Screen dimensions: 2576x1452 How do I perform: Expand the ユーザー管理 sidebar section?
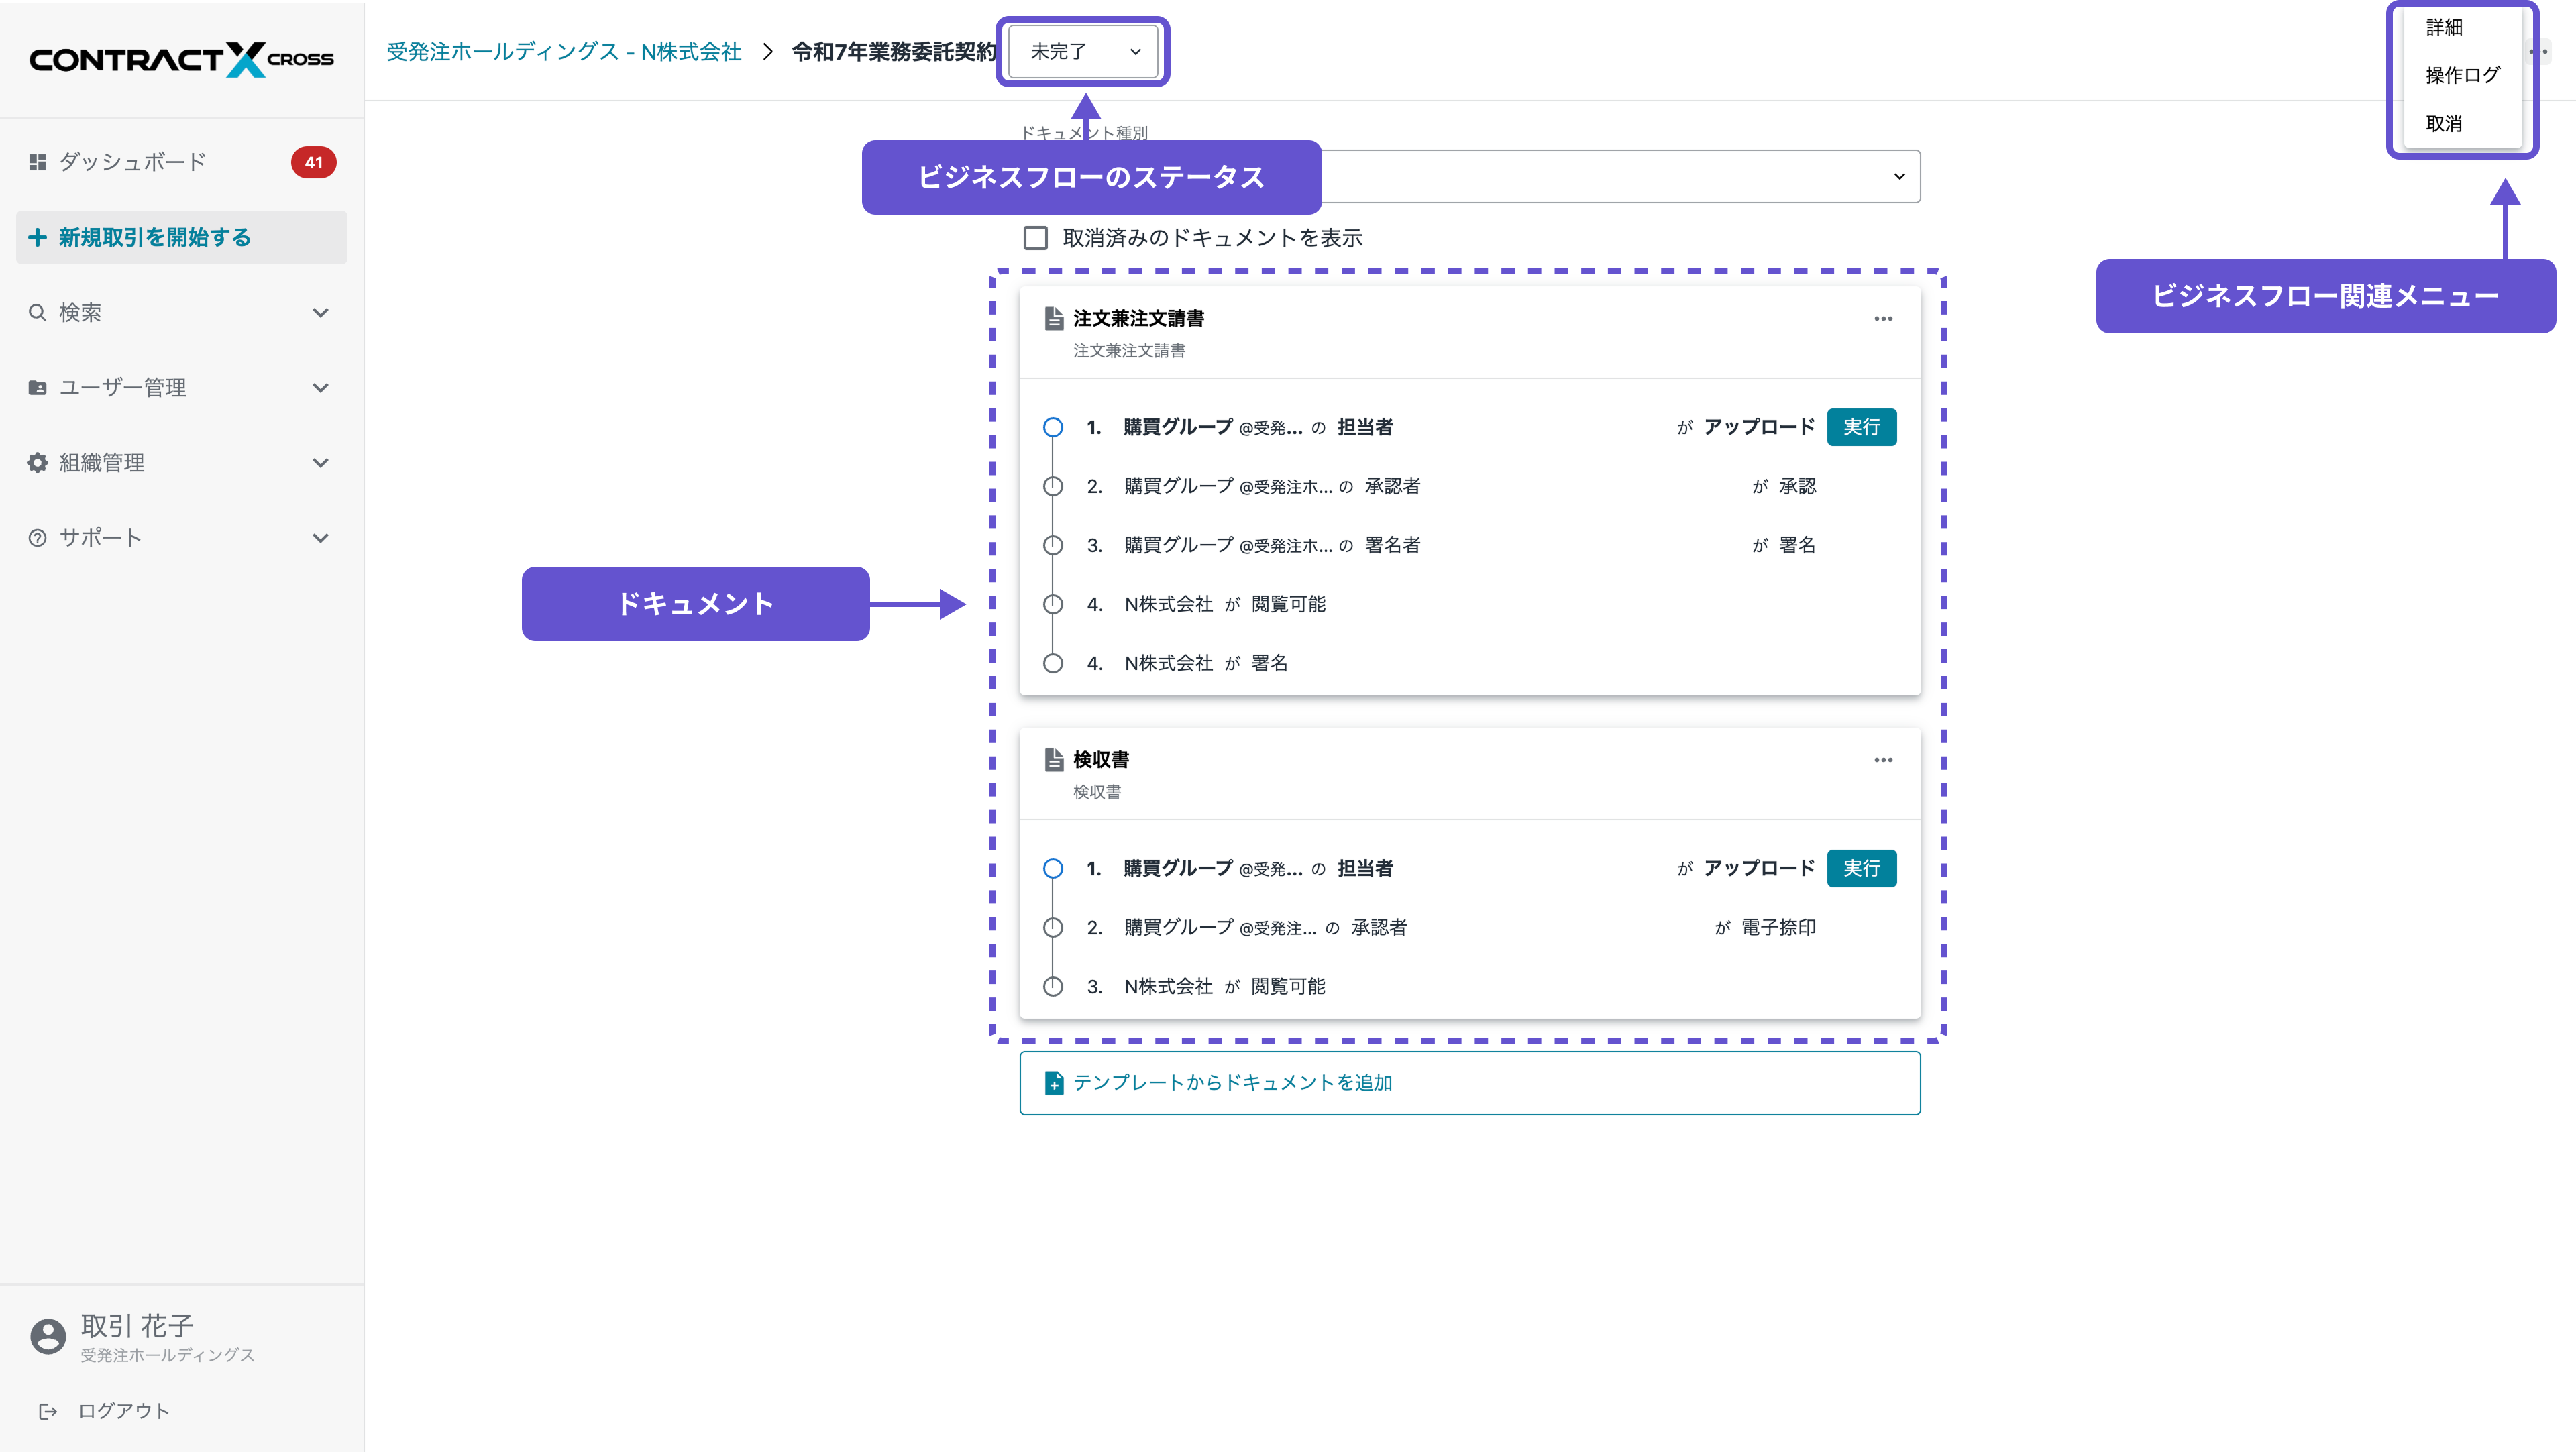pos(320,388)
